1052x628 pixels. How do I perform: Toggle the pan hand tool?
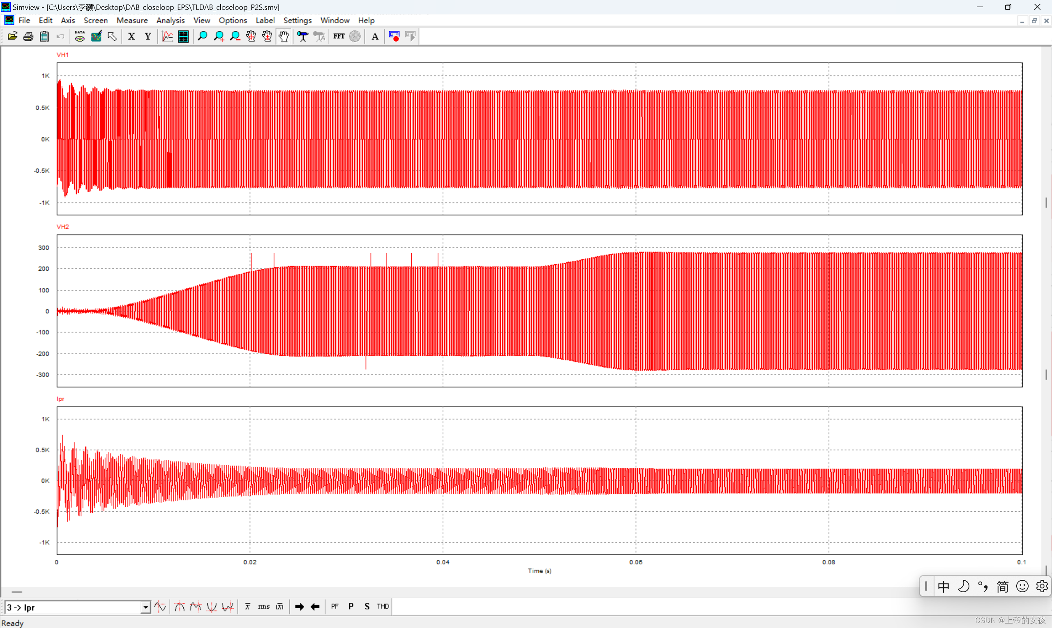coord(284,37)
